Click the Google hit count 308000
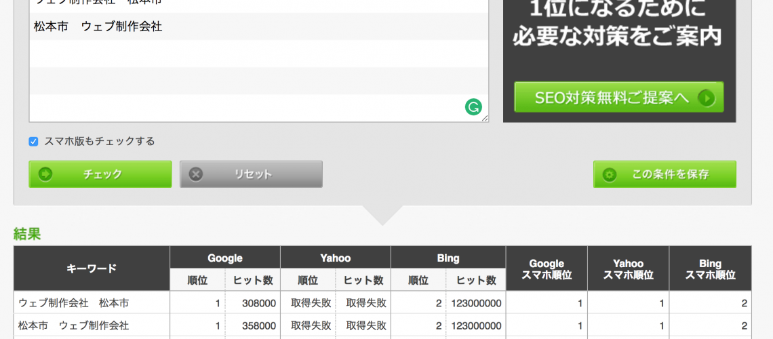This screenshot has width=773, height=339. point(259,304)
